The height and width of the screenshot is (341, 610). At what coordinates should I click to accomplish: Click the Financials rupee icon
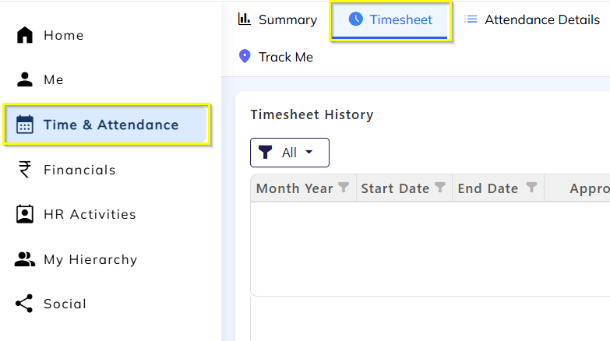[x=25, y=170]
